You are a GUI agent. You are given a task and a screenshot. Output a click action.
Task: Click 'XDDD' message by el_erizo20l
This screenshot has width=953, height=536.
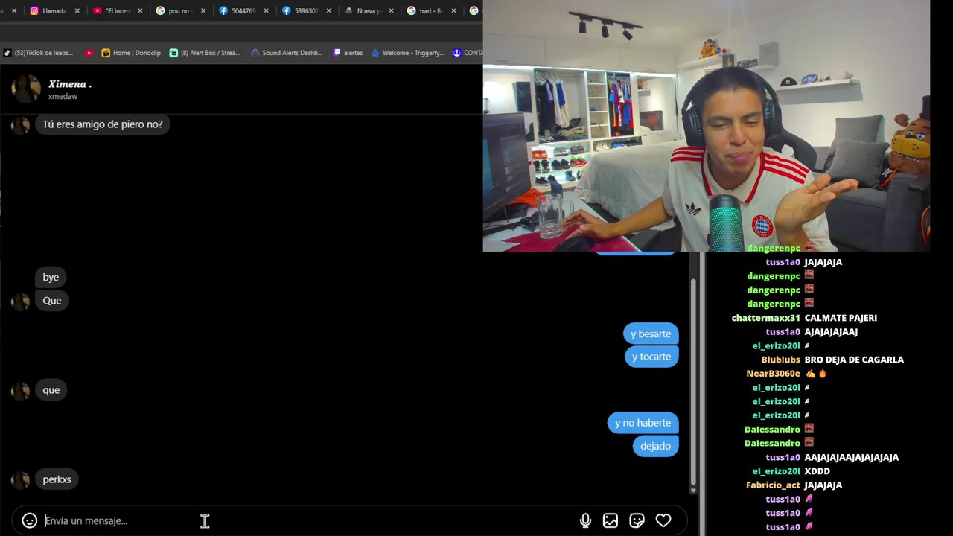click(x=817, y=471)
